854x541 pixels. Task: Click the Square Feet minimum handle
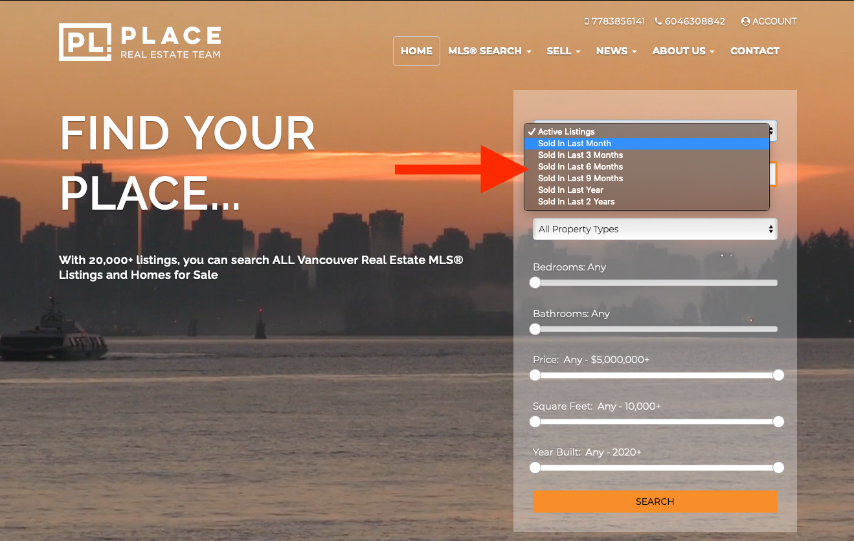pos(535,422)
